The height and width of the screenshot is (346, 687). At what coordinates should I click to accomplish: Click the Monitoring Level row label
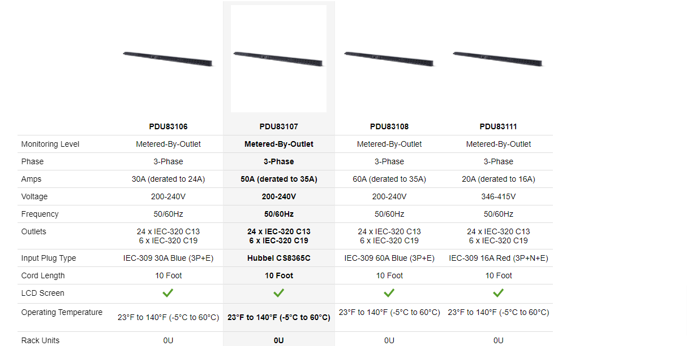tap(50, 144)
